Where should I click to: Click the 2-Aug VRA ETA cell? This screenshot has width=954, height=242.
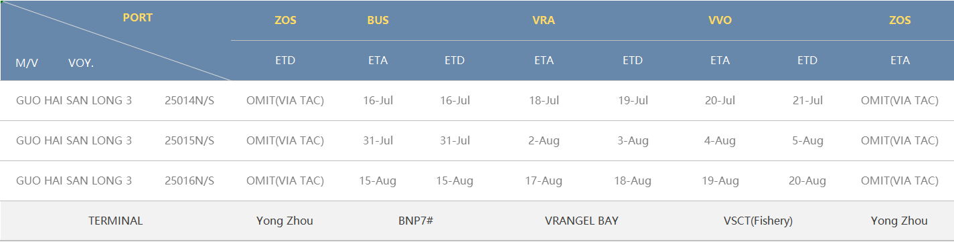point(544,141)
